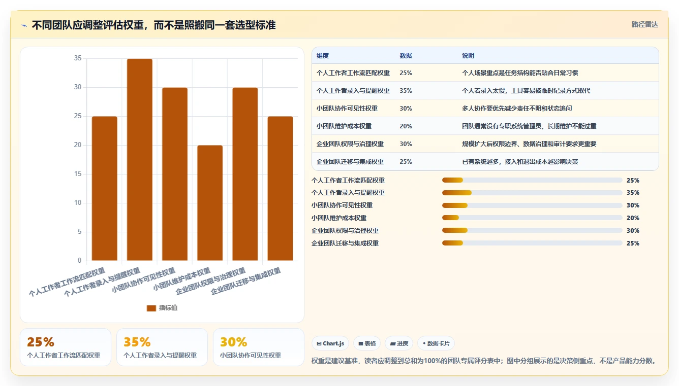
Task: Click the 路径雷达 label in the header
Action: (x=645, y=24)
